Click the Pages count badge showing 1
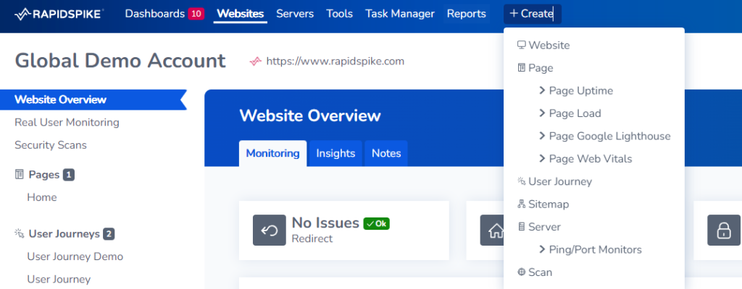742x289 pixels. (x=69, y=175)
